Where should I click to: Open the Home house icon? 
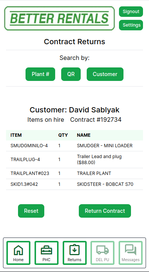pyautogui.click(x=18, y=250)
